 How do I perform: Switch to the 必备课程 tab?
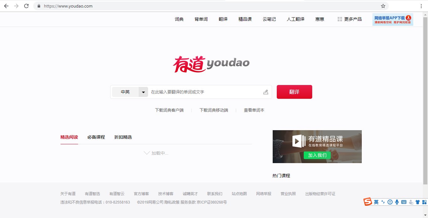tap(96, 137)
